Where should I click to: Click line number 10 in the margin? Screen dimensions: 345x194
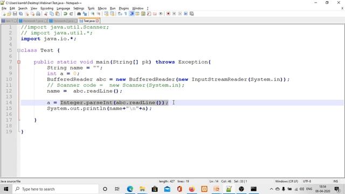9,79
